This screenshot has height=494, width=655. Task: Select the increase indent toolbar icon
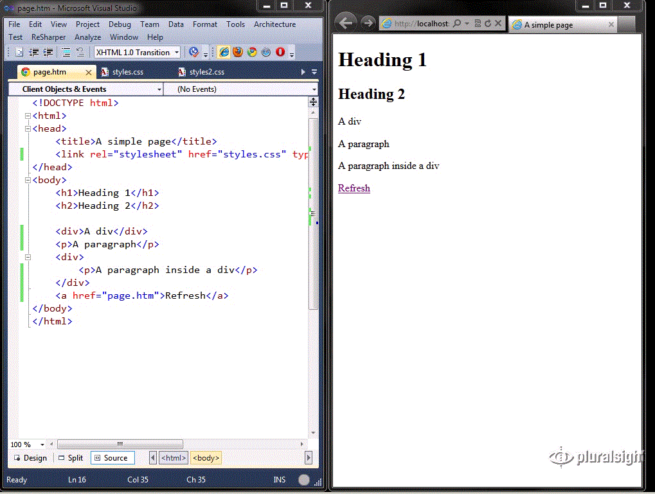pyautogui.click(x=48, y=51)
